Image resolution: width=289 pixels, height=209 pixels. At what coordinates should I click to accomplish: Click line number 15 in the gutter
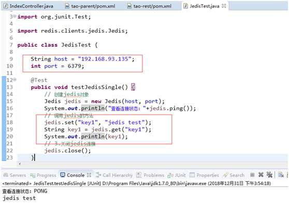coord(10,101)
